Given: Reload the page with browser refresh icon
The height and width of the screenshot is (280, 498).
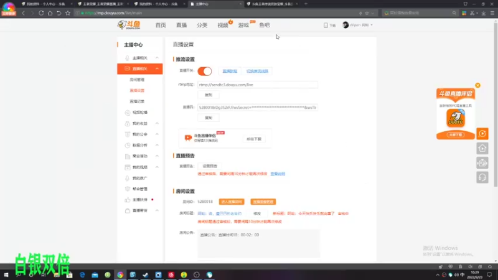Looking at the screenshot, I should point(41,13).
